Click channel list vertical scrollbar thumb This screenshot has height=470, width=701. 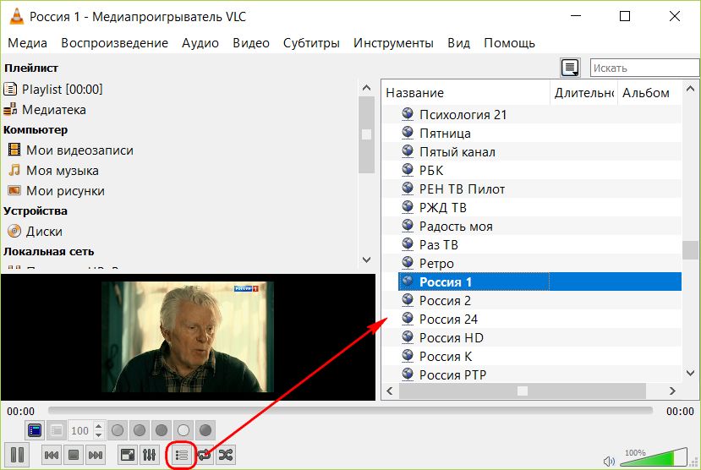(690, 249)
